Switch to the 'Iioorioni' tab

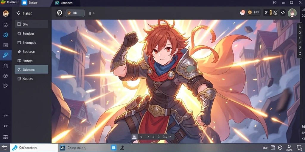coord(64,3)
